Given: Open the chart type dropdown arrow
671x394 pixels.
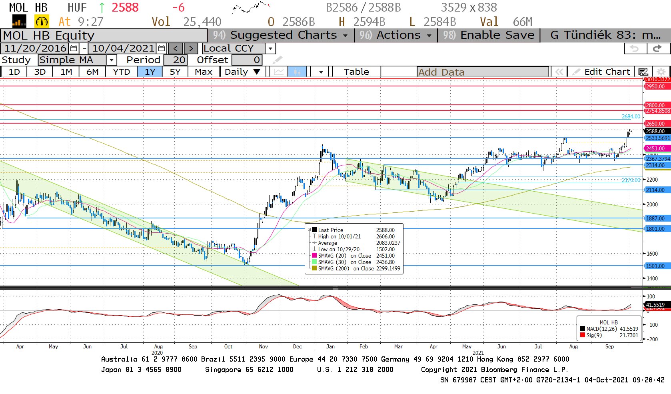Looking at the screenshot, I should coord(321,72).
